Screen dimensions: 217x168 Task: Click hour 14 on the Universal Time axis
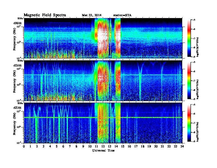(116, 146)
